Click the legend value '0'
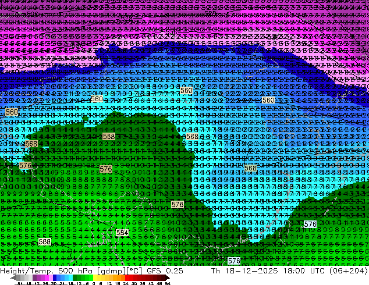Image resolution: width=369 pixels, height=285 pixels. pyautogui.click(x=94, y=283)
